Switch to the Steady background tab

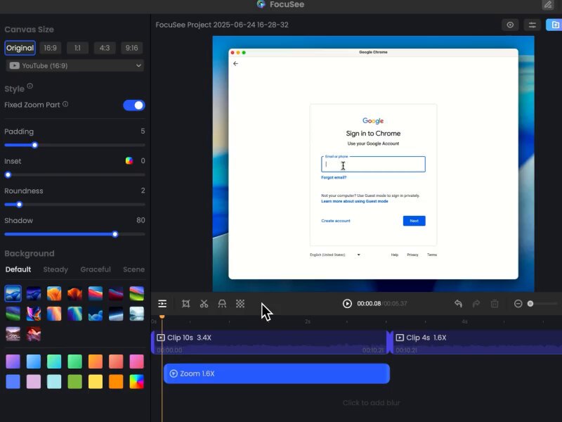point(55,269)
